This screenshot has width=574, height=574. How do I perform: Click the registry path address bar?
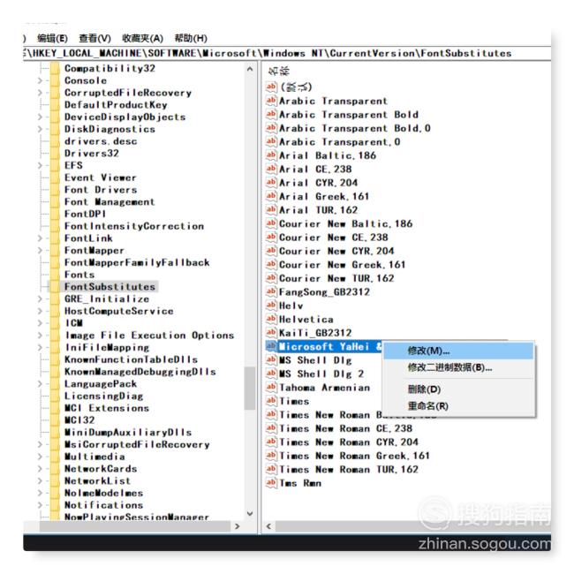[x=287, y=54]
